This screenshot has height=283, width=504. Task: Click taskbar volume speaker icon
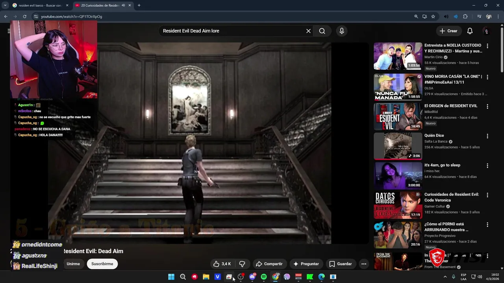(x=480, y=277)
